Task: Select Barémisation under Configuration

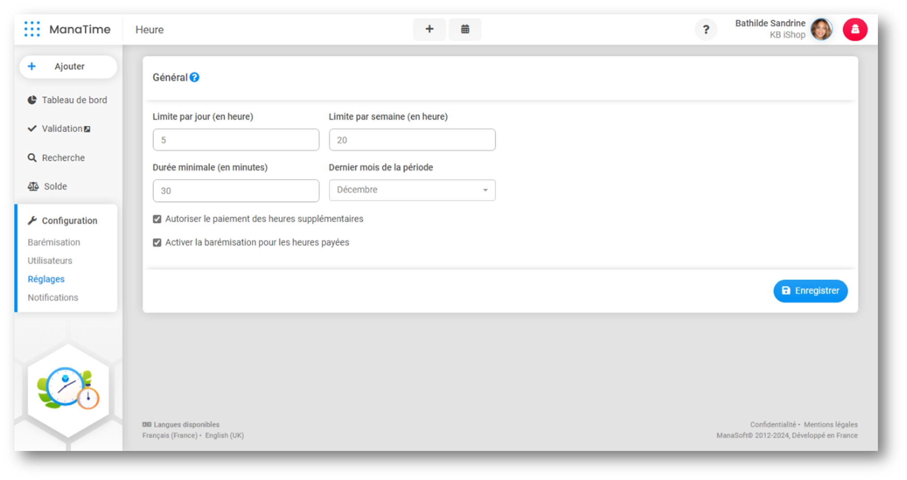Action: (x=54, y=242)
